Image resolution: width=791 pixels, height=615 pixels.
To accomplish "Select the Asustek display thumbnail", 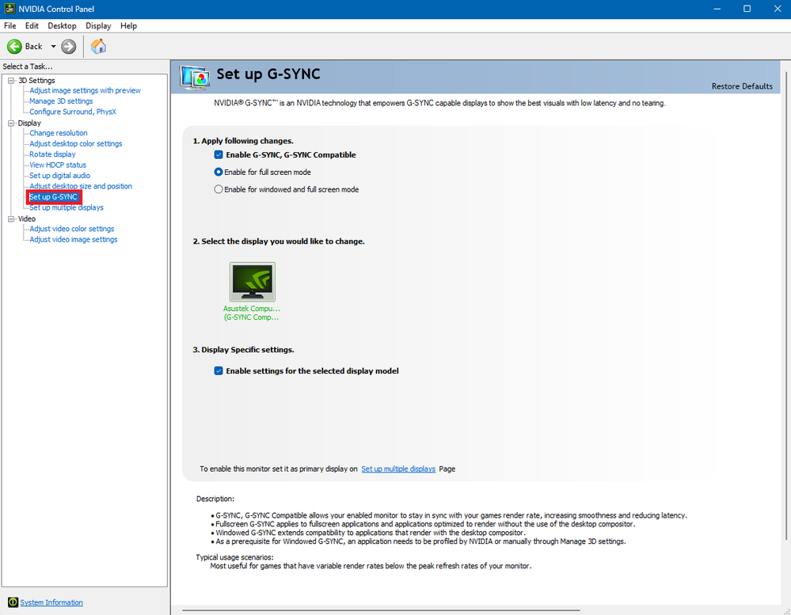I will pyautogui.click(x=253, y=282).
